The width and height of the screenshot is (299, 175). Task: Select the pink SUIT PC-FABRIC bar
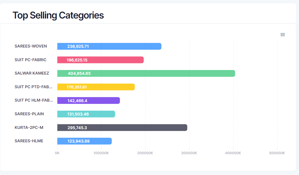[x=100, y=60]
